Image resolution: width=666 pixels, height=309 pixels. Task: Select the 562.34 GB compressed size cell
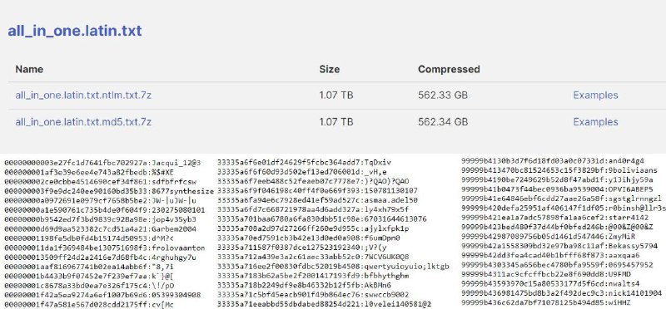click(x=443, y=122)
